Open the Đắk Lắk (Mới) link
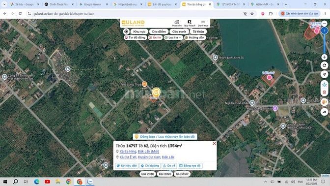 [148, 152]
